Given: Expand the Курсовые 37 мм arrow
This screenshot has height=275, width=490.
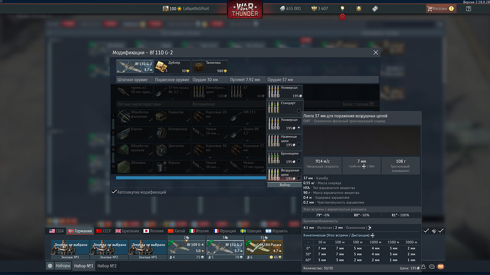Looking at the screenshot, I should pyautogui.click(x=247, y=158).
